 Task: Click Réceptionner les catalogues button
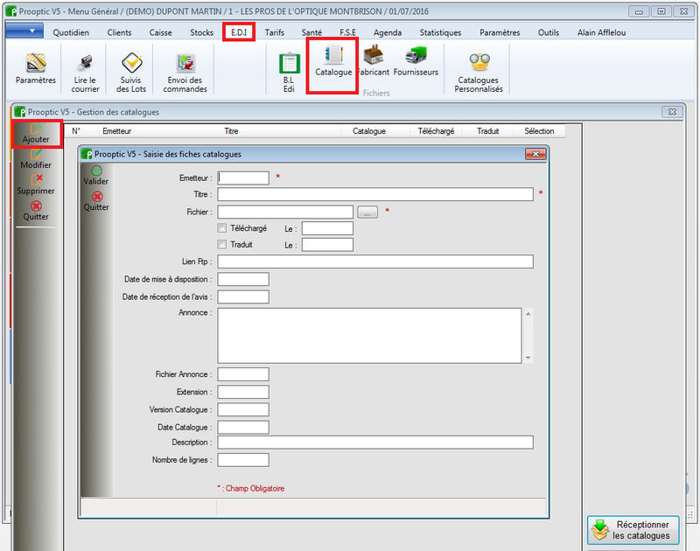(633, 530)
